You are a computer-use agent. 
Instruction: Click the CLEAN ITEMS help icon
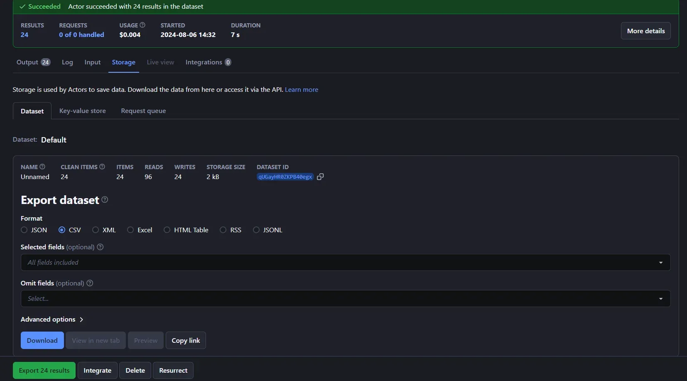click(102, 166)
